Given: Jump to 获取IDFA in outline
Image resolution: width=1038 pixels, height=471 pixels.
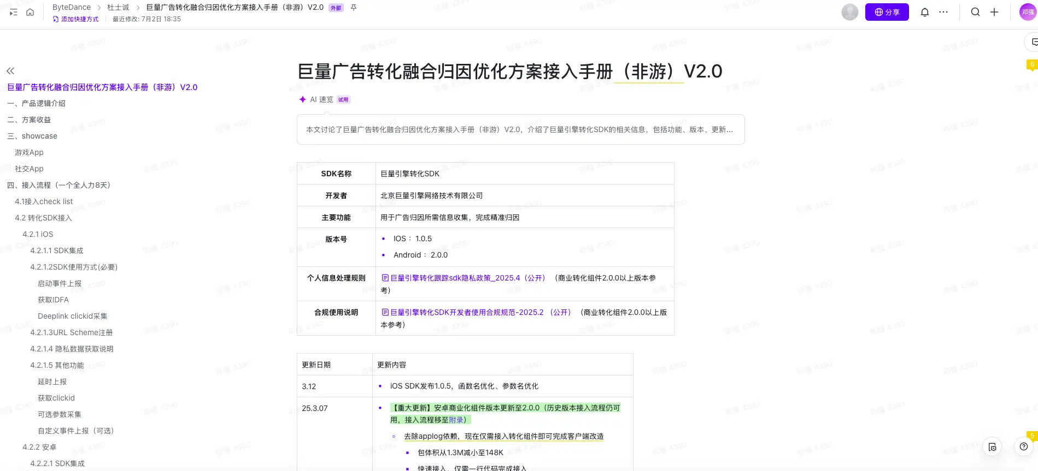Looking at the screenshot, I should click(x=53, y=300).
